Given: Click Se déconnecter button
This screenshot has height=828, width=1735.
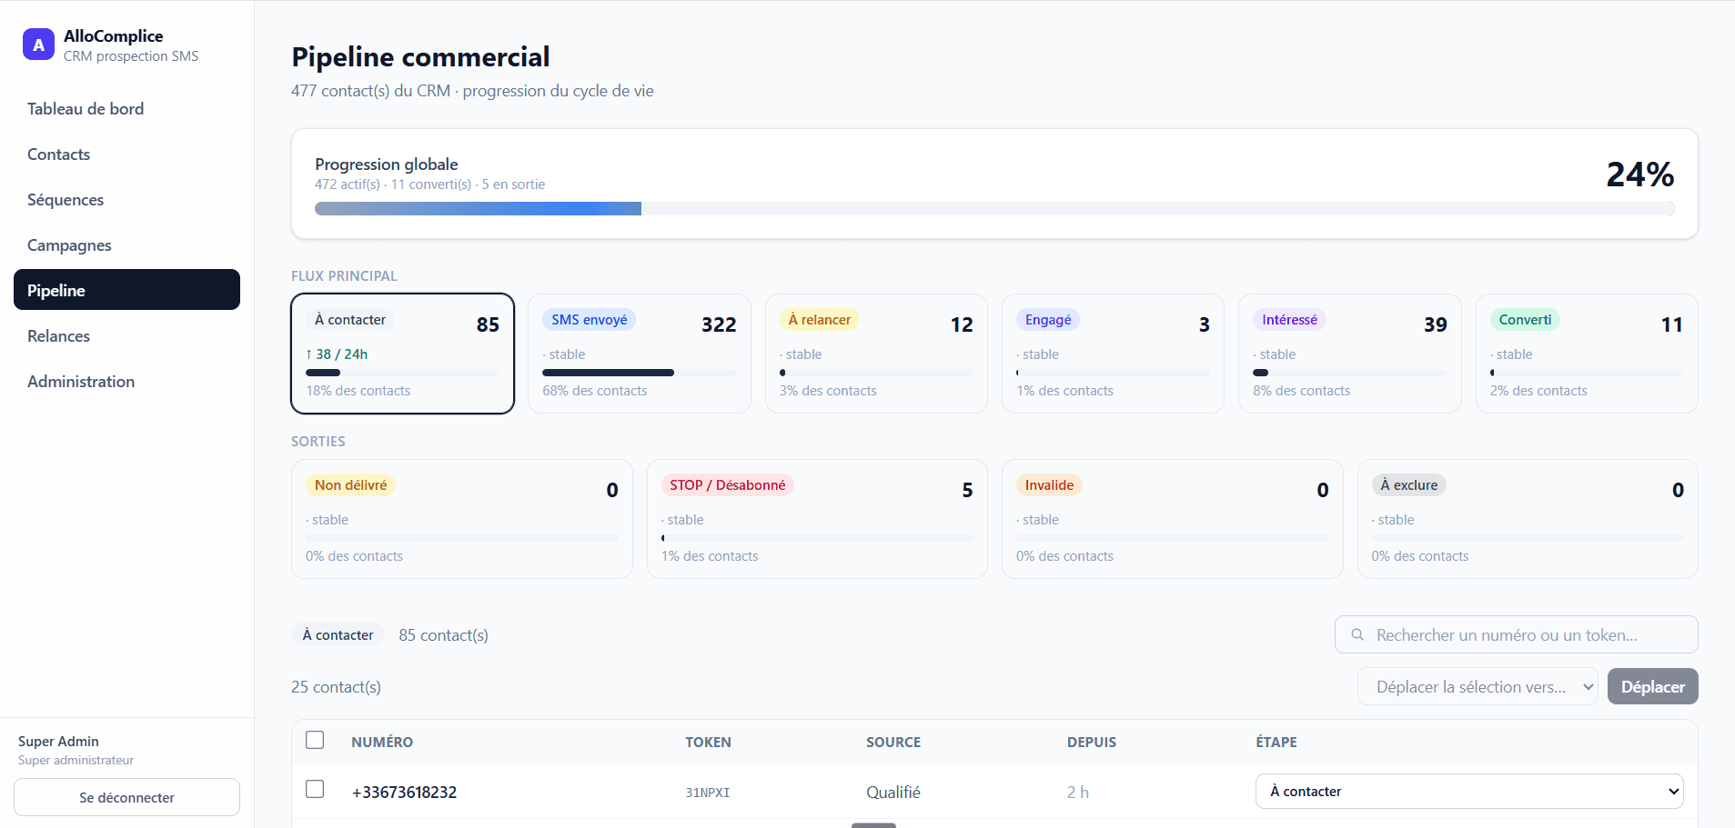Looking at the screenshot, I should click(x=126, y=797).
